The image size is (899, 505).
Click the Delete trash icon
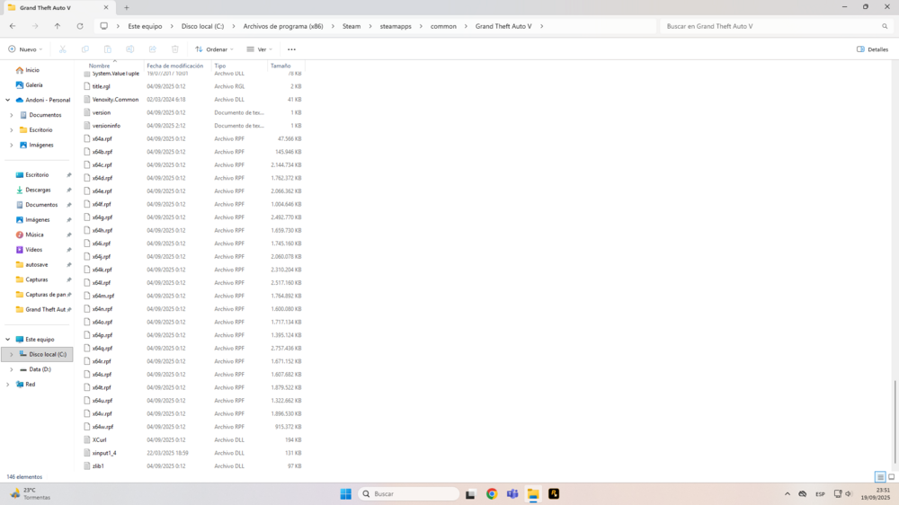click(x=175, y=49)
